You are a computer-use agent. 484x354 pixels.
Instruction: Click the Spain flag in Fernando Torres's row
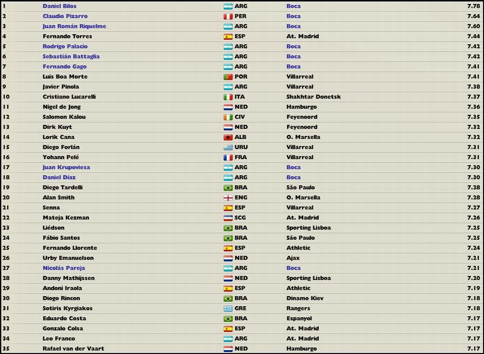pos(228,37)
